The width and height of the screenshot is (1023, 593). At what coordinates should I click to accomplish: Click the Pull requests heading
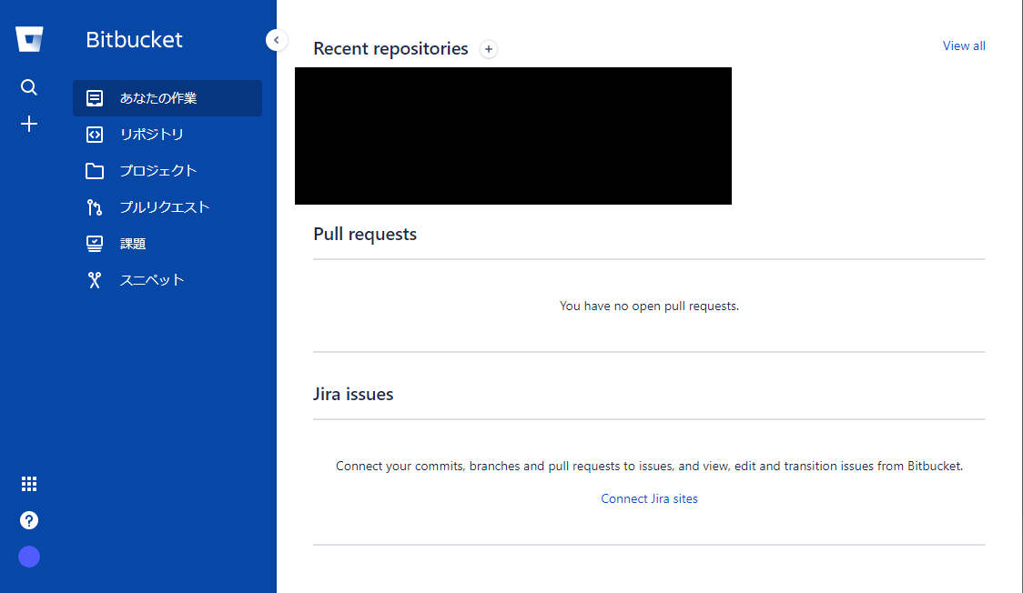[365, 234]
